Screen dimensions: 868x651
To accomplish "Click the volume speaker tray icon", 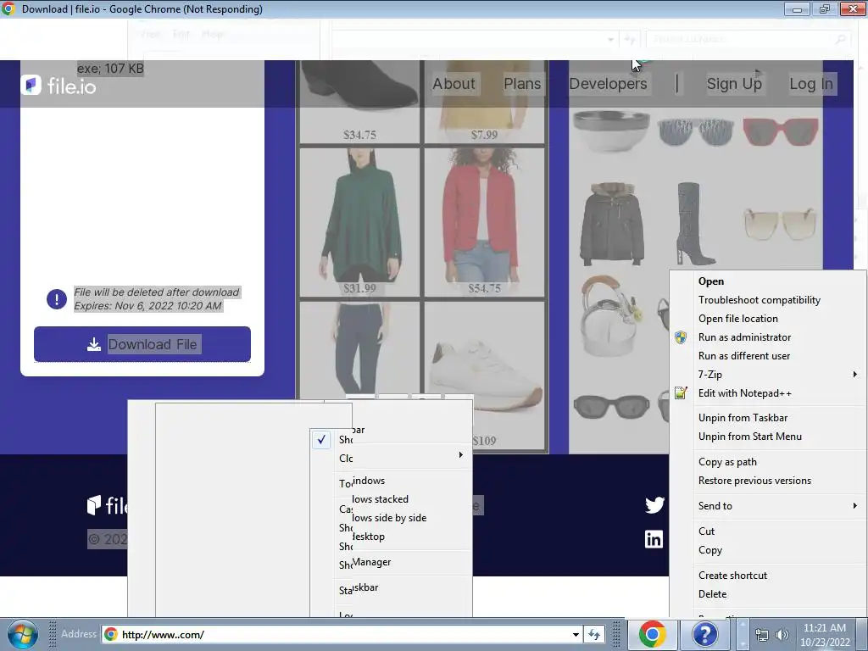I will click(x=782, y=635).
